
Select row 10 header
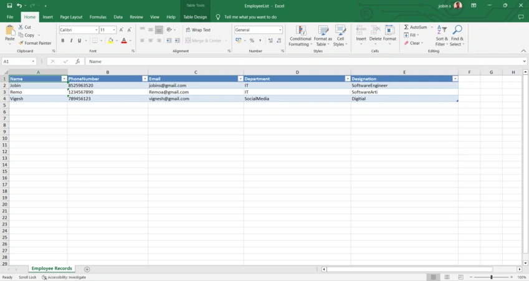click(x=5, y=138)
